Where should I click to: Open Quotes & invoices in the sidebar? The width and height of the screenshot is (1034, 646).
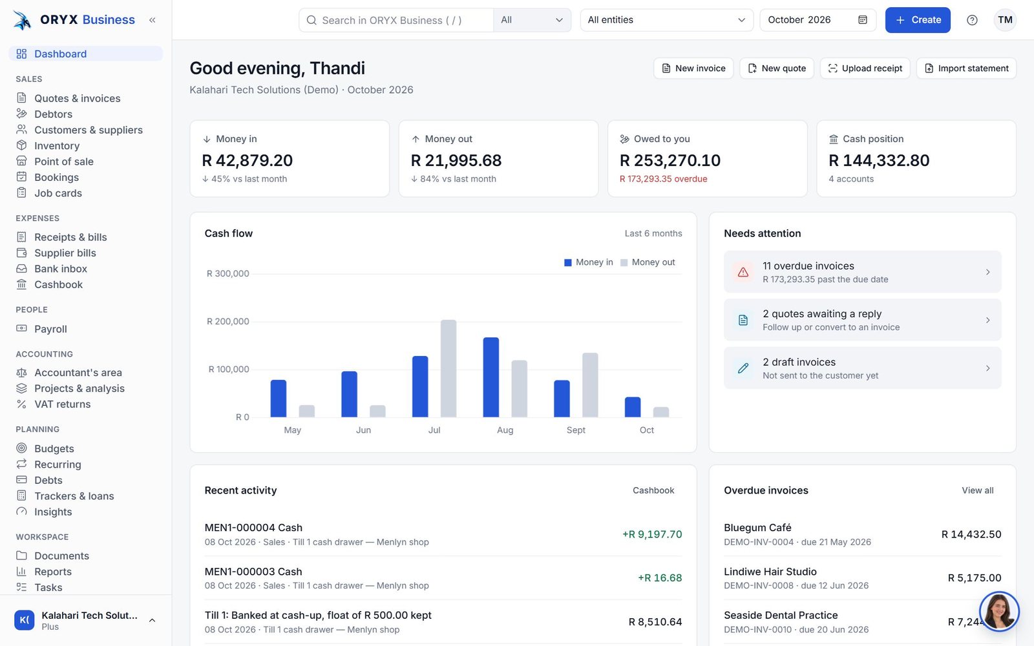pyautogui.click(x=86, y=98)
